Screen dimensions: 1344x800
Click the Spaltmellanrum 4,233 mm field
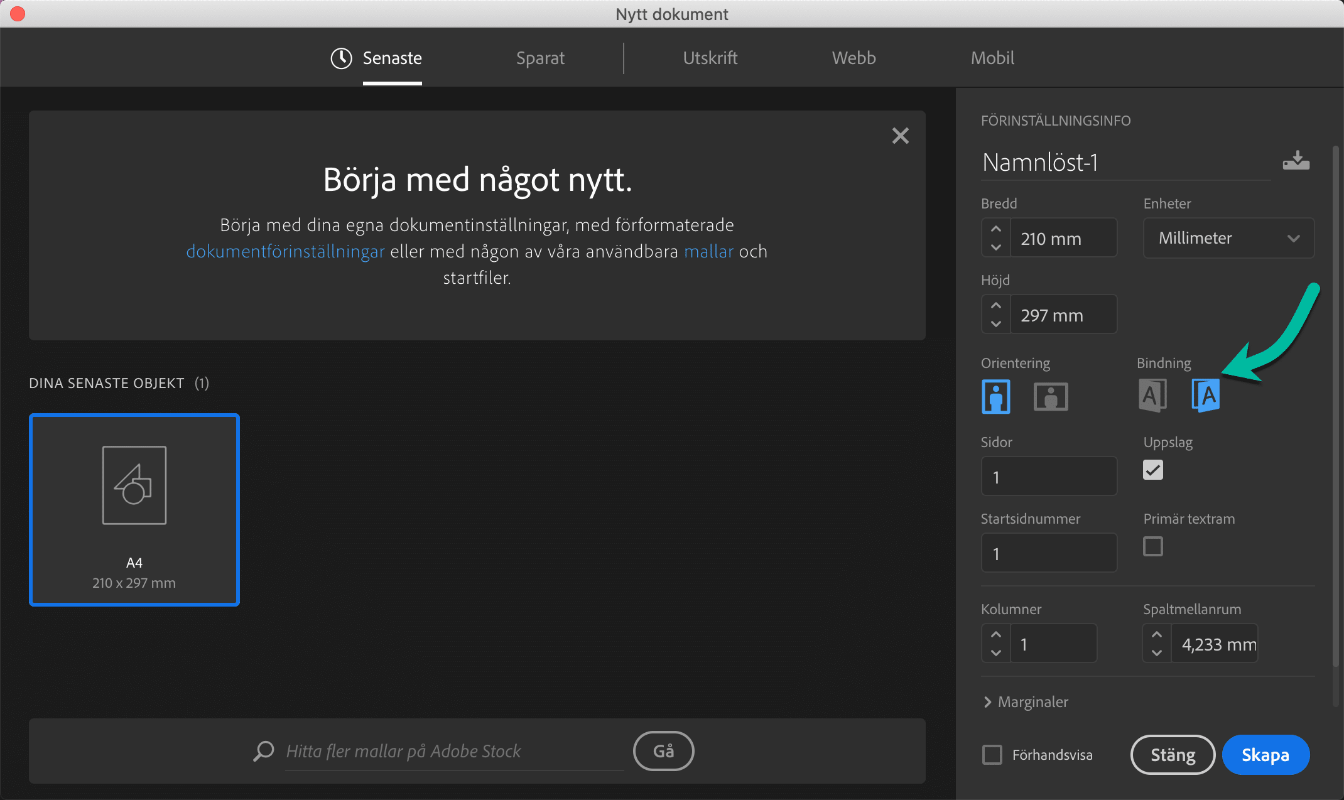click(1214, 644)
